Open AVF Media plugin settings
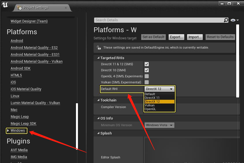Viewport: 244px width, 163px height. pyautogui.click(x=19, y=150)
